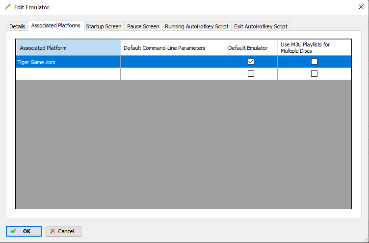The height and width of the screenshot is (243, 369).
Task: Click empty Associated Platform cell in new row
Action: (68, 74)
